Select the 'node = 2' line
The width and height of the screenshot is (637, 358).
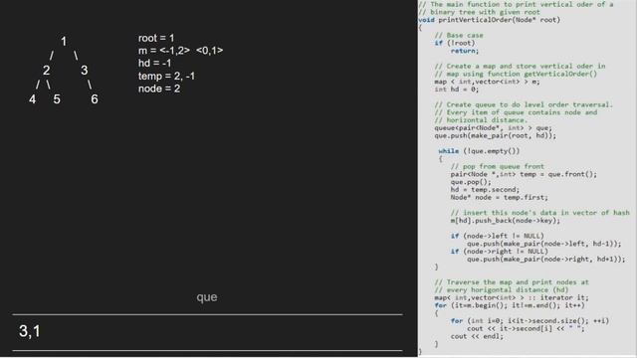pyautogui.click(x=159, y=89)
